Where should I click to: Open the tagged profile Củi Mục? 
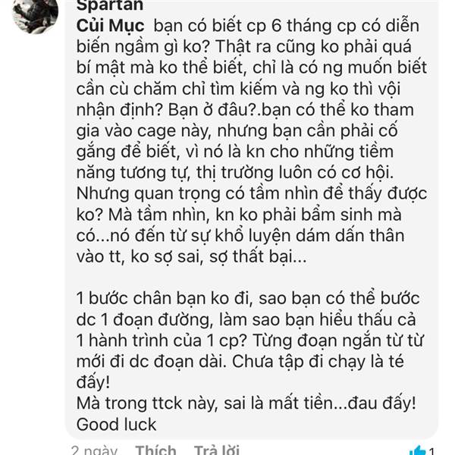pos(110,26)
